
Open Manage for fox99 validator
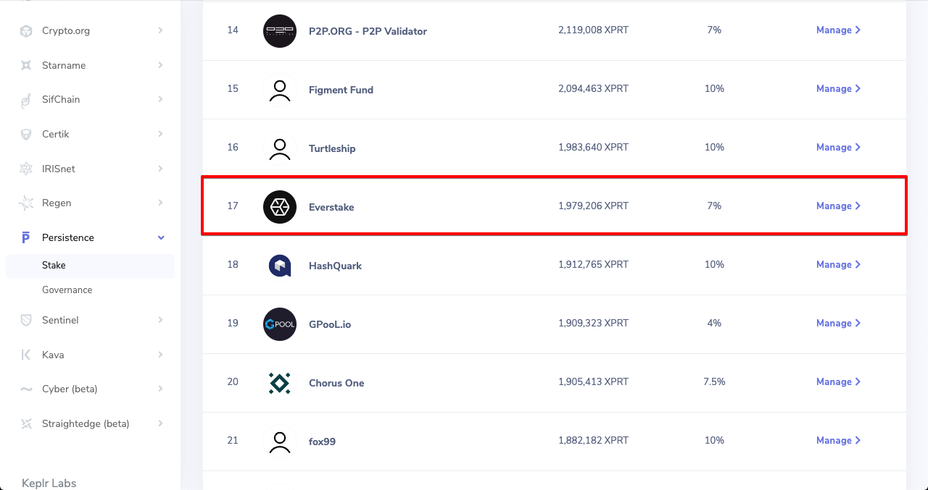pos(839,440)
